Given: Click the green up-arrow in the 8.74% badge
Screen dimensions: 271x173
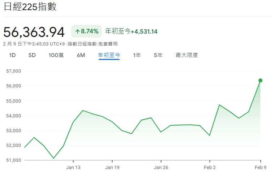Looking at the screenshot, I should (77, 31).
